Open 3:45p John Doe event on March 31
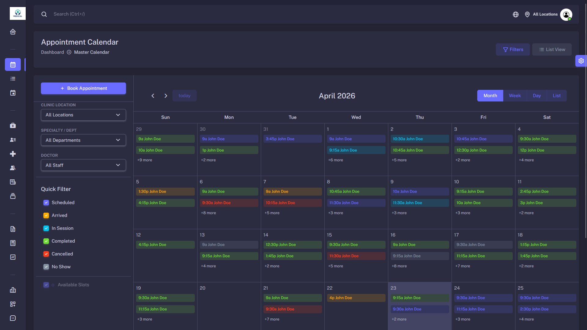The image size is (587, 330). 293,139
